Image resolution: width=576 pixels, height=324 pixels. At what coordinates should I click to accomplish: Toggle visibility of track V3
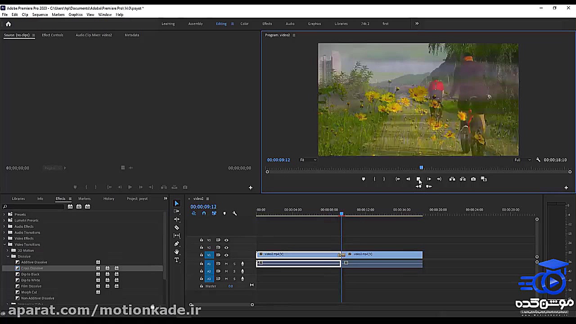tap(226, 240)
